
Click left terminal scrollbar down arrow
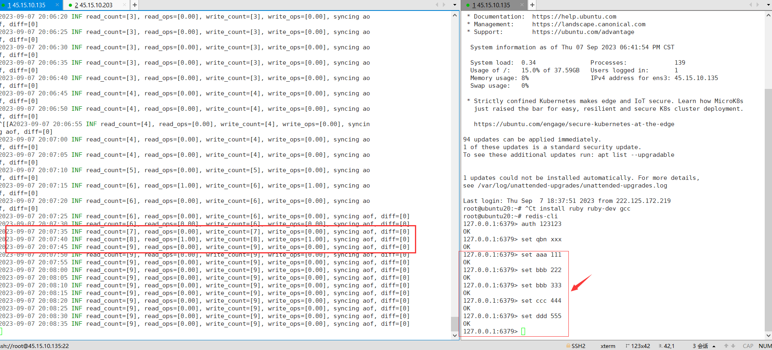coord(455,335)
